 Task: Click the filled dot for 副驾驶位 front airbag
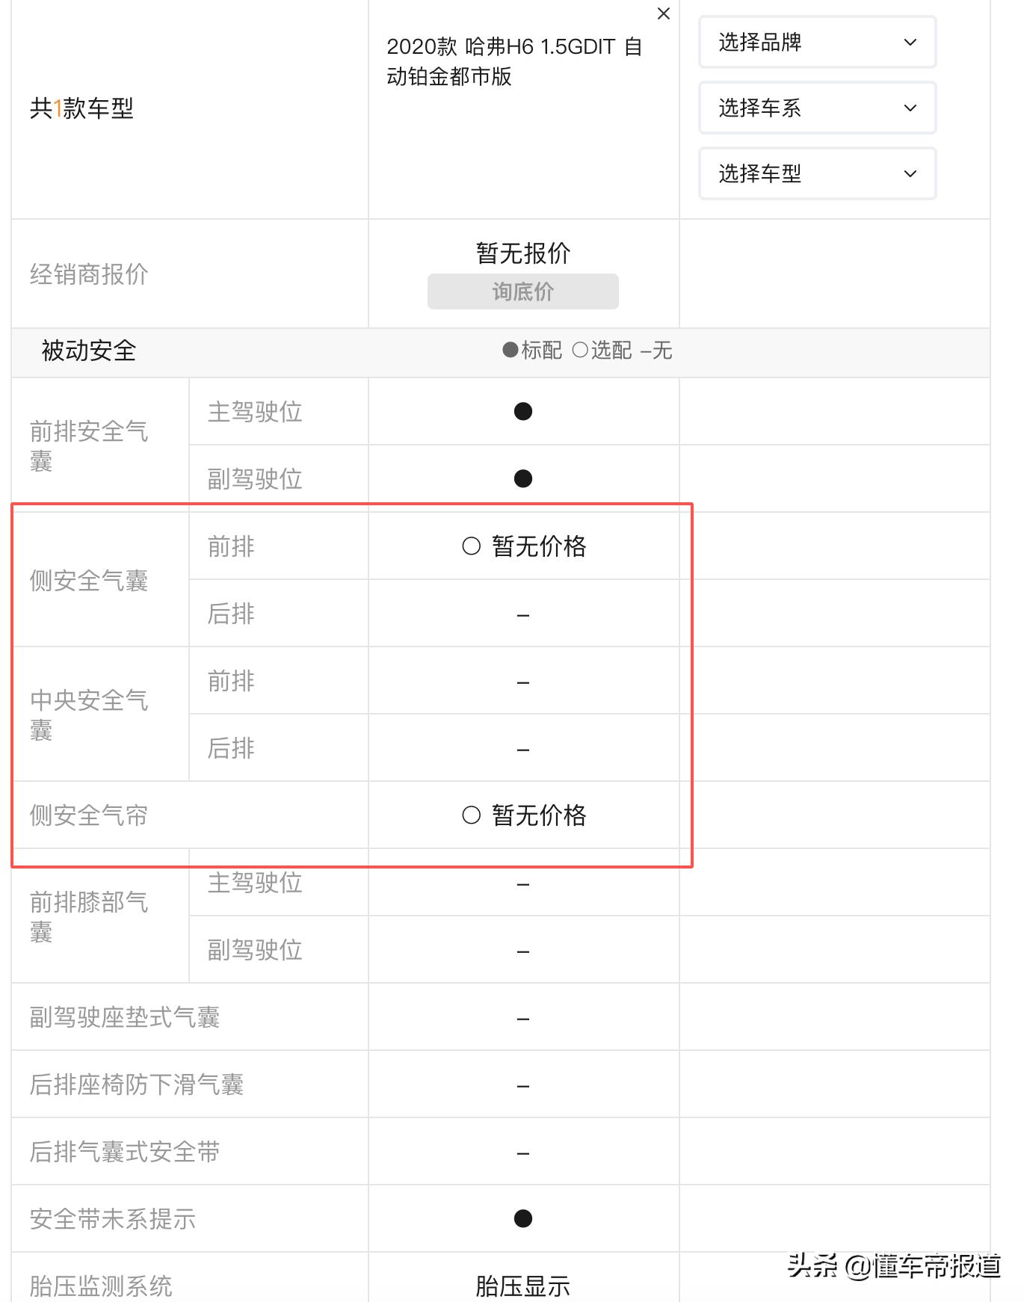pyautogui.click(x=523, y=477)
